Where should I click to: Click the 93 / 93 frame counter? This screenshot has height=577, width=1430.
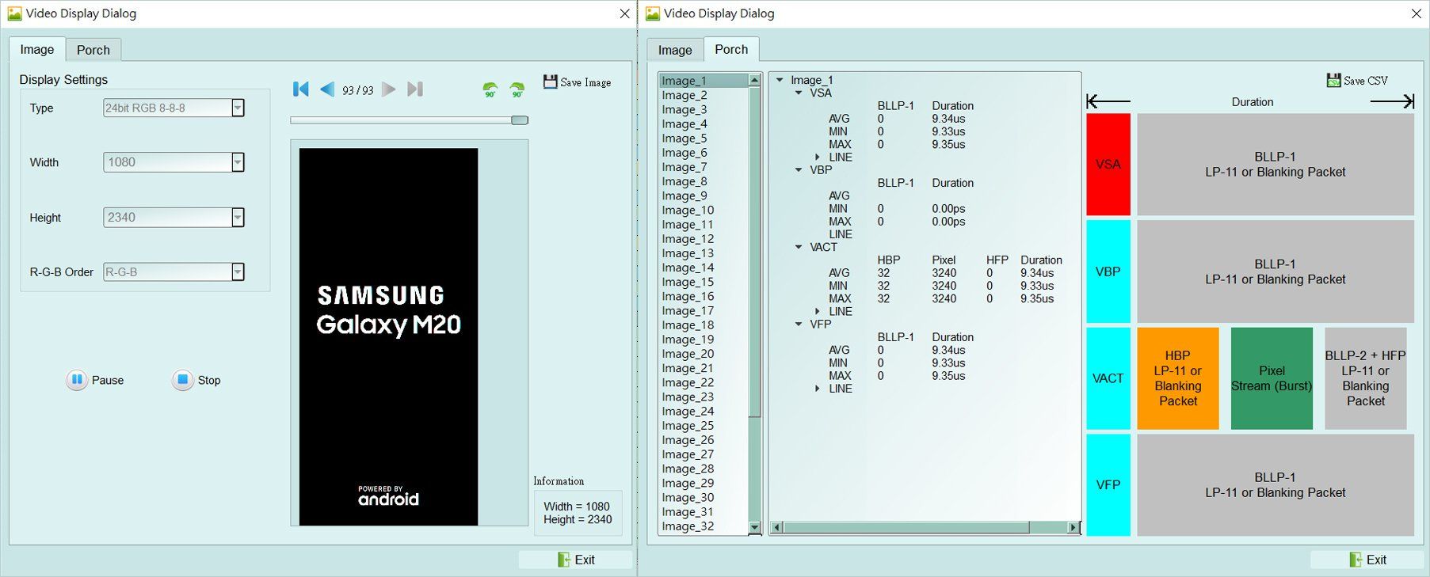pyautogui.click(x=357, y=90)
